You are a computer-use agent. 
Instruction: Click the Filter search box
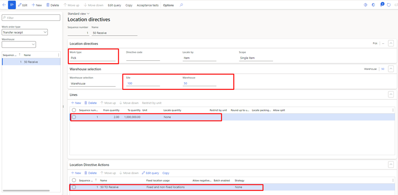pyautogui.click(x=31, y=18)
